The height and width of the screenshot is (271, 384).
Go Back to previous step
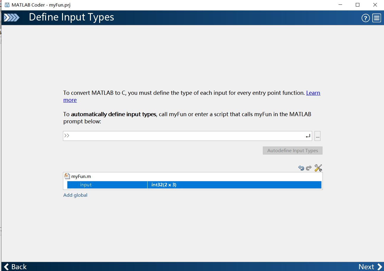coord(15,267)
